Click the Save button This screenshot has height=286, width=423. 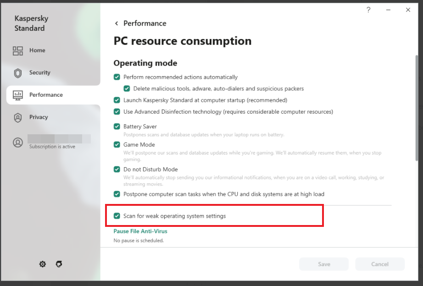[324, 264]
